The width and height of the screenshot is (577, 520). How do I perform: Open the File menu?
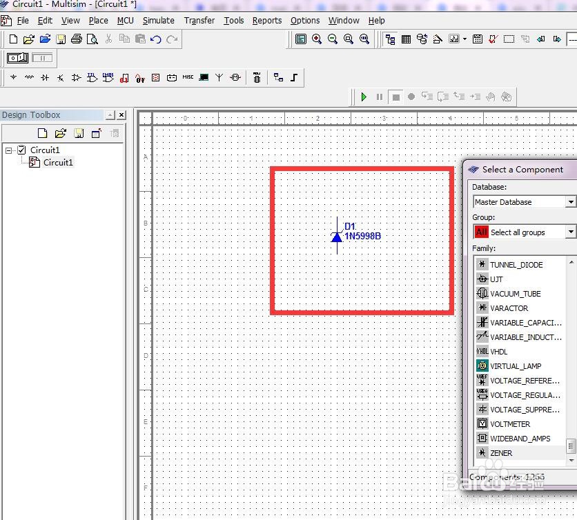pyautogui.click(x=23, y=21)
